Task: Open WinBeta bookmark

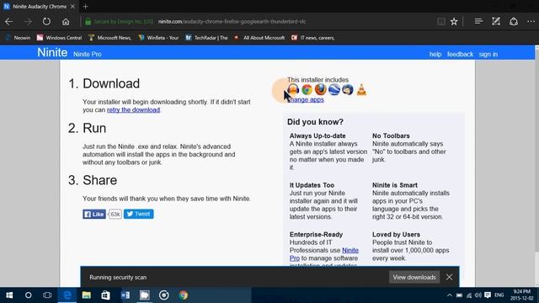Action: click(158, 38)
